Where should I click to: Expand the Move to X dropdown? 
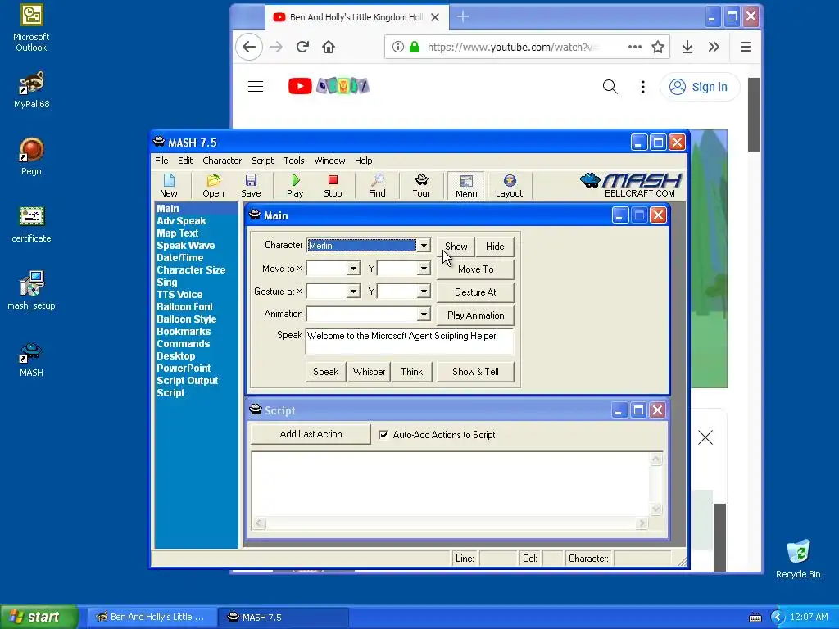click(x=353, y=269)
